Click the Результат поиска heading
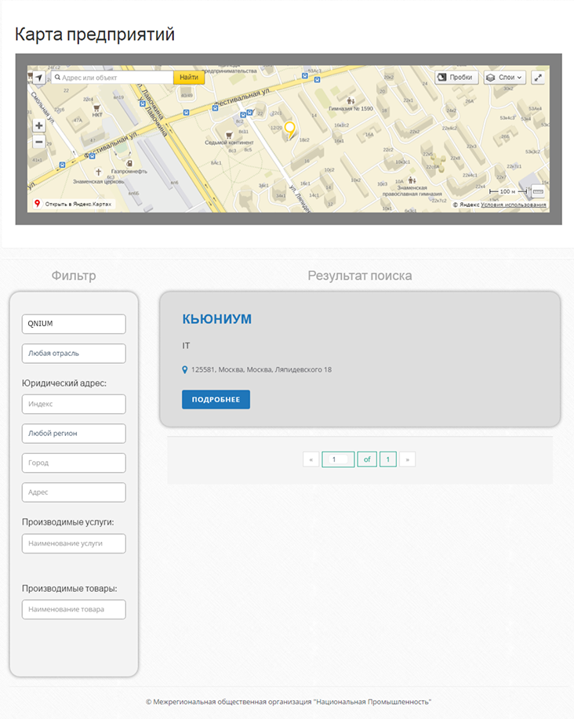 click(x=360, y=275)
